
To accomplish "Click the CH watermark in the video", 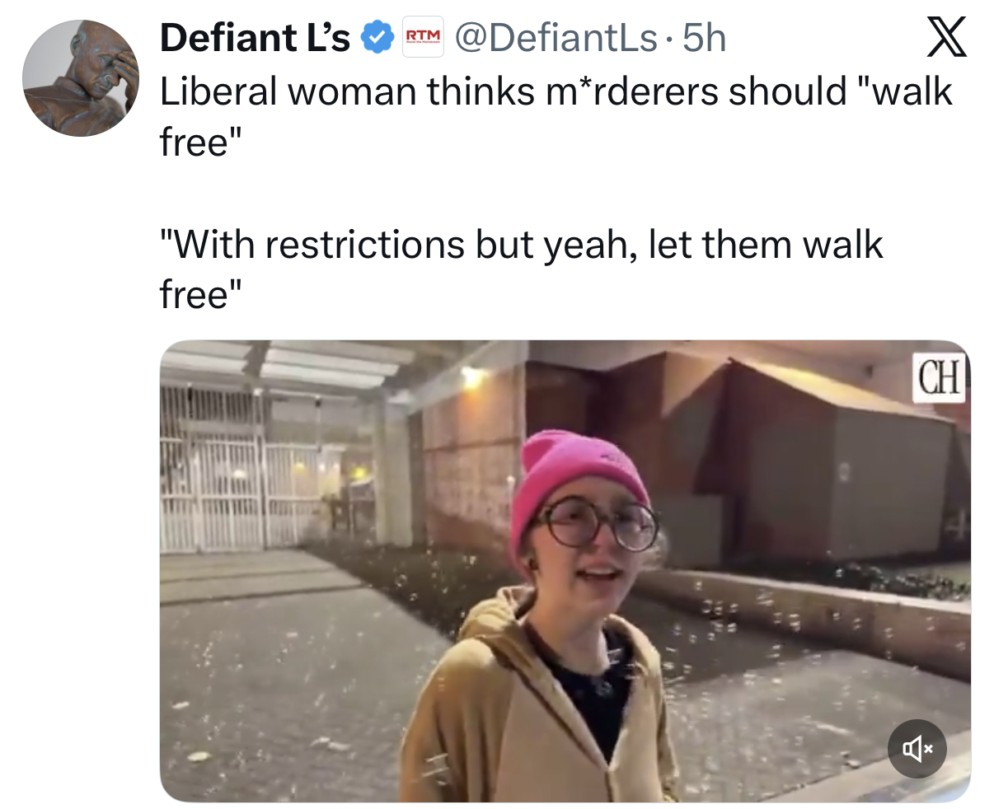I will pyautogui.click(x=940, y=378).
